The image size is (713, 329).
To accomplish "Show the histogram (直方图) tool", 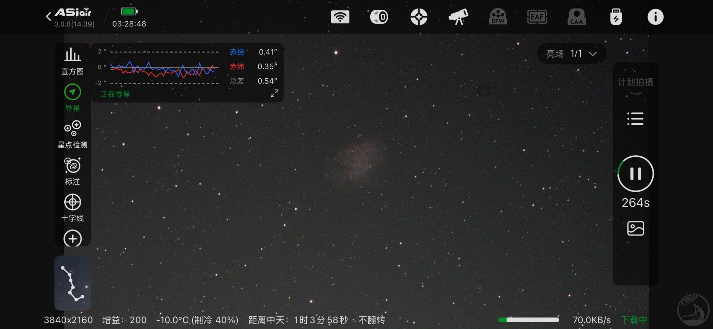I will point(72,61).
